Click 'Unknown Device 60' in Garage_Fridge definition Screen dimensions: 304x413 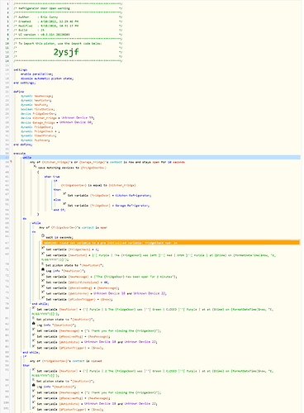tap(76, 122)
